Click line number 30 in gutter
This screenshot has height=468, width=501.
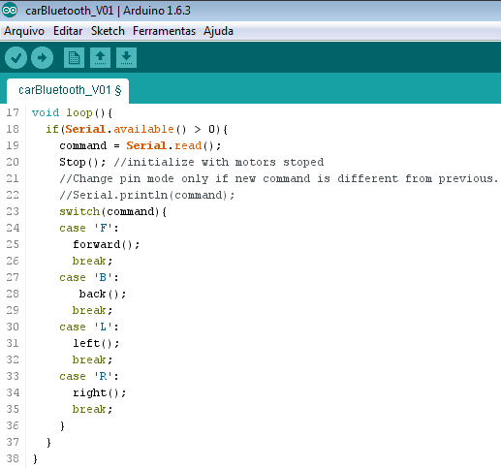[x=13, y=327]
